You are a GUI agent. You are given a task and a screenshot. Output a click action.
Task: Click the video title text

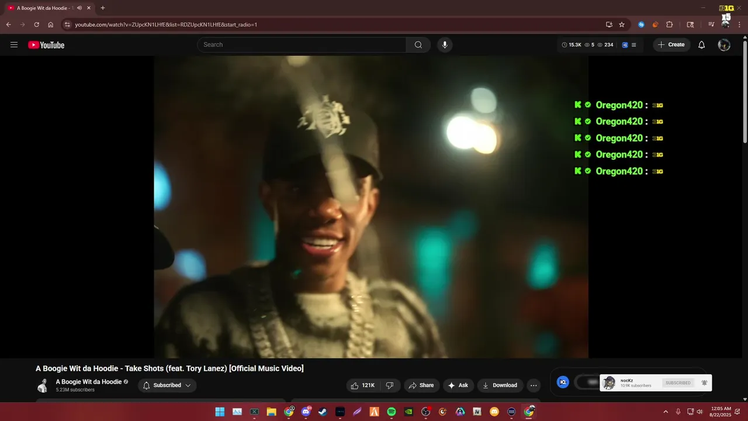[x=169, y=368]
